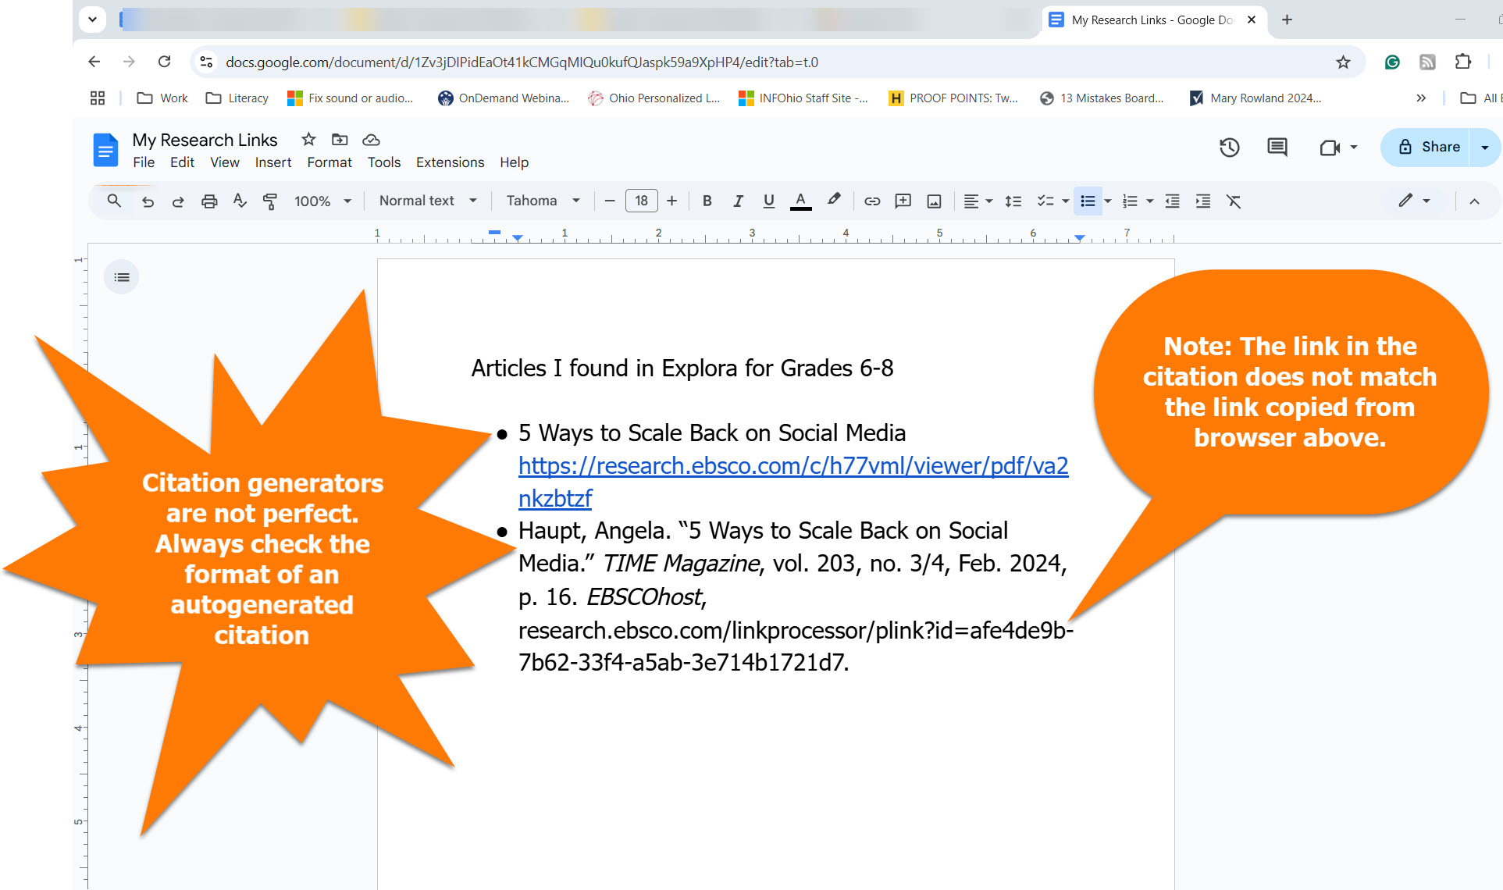This screenshot has width=1503, height=890.
Task: Open the Insert menu
Action: [273, 162]
